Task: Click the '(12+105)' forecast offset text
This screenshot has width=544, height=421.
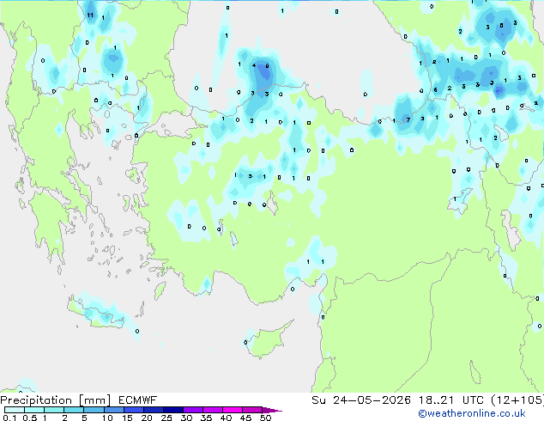Action: click(517, 400)
